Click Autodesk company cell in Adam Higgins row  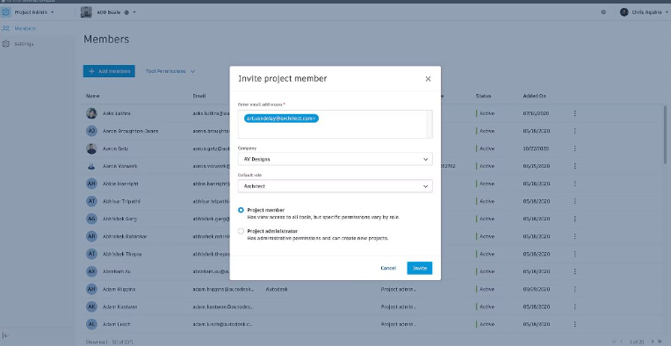[x=277, y=289]
